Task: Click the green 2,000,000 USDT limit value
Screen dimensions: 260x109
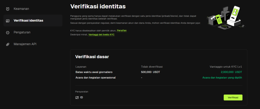Action: (x=233, y=72)
